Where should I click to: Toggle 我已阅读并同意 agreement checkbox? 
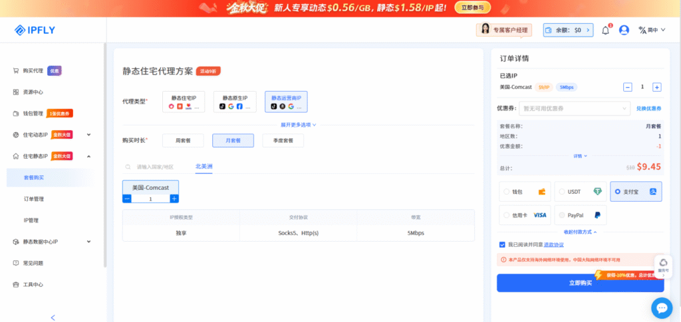pyautogui.click(x=502, y=244)
